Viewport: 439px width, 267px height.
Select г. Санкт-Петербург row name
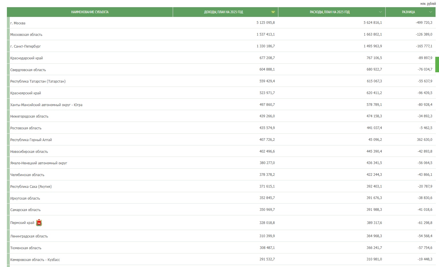click(26, 46)
